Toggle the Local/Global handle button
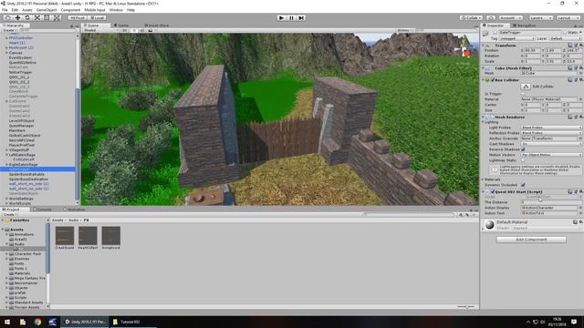 pos(98,17)
